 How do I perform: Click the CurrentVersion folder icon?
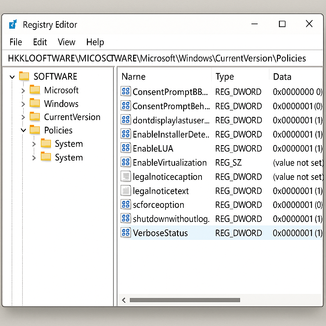[x=35, y=117]
